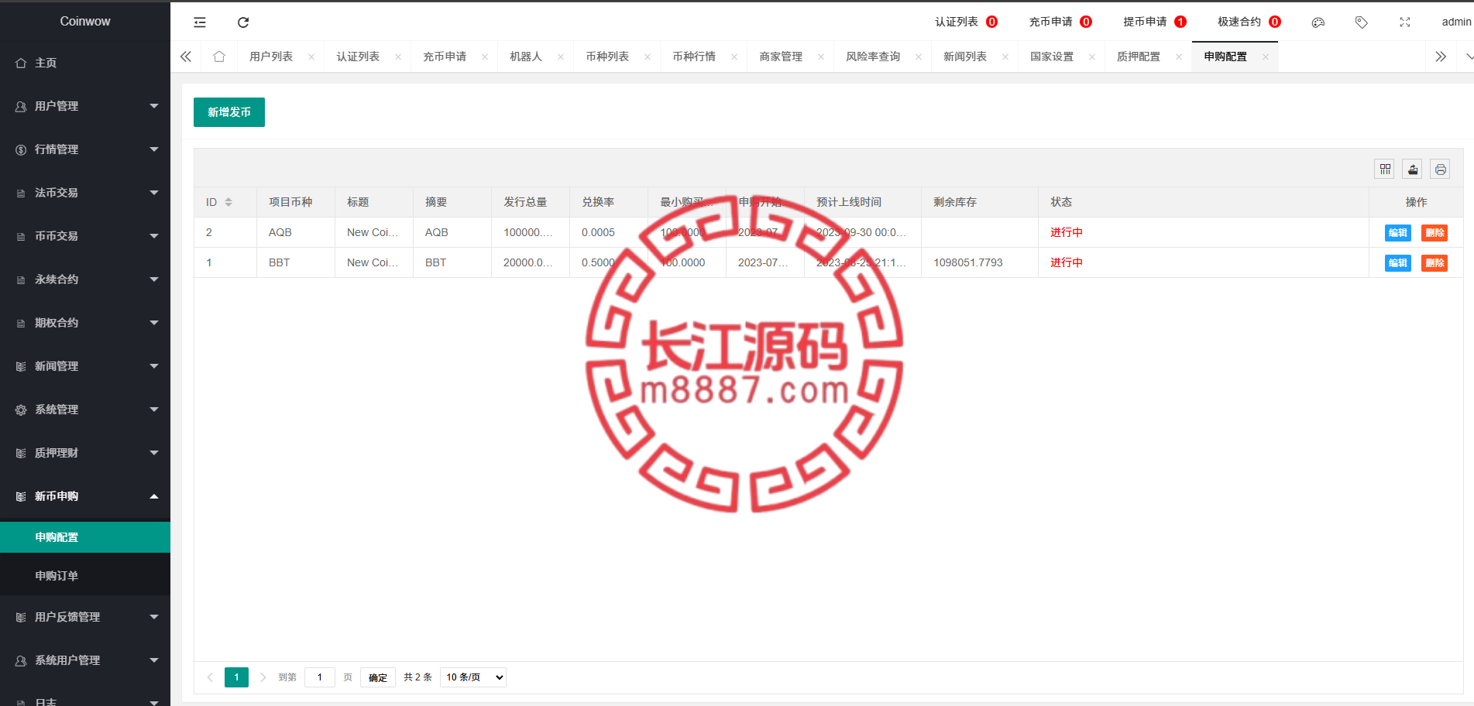This screenshot has height=706, width=1474.
Task: Switch to the 风险率查询 tab
Action: pos(873,57)
